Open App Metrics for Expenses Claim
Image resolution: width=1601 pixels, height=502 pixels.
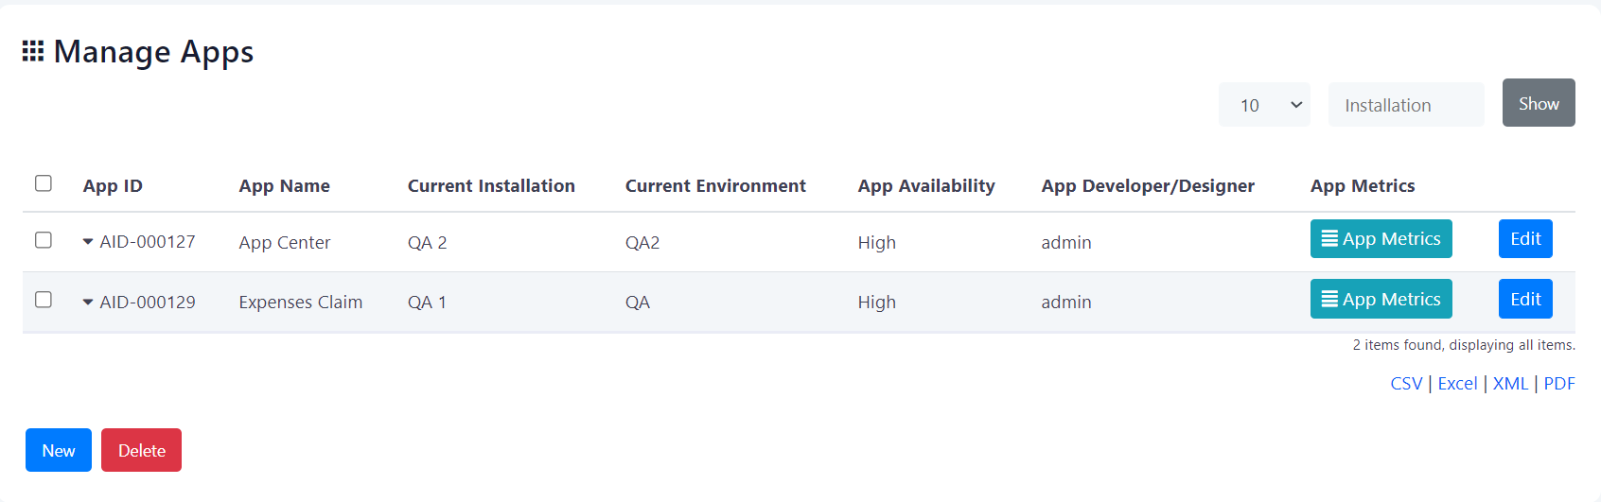[1381, 300]
